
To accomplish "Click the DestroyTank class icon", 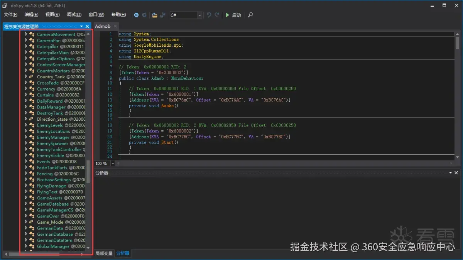I will 32,113.
